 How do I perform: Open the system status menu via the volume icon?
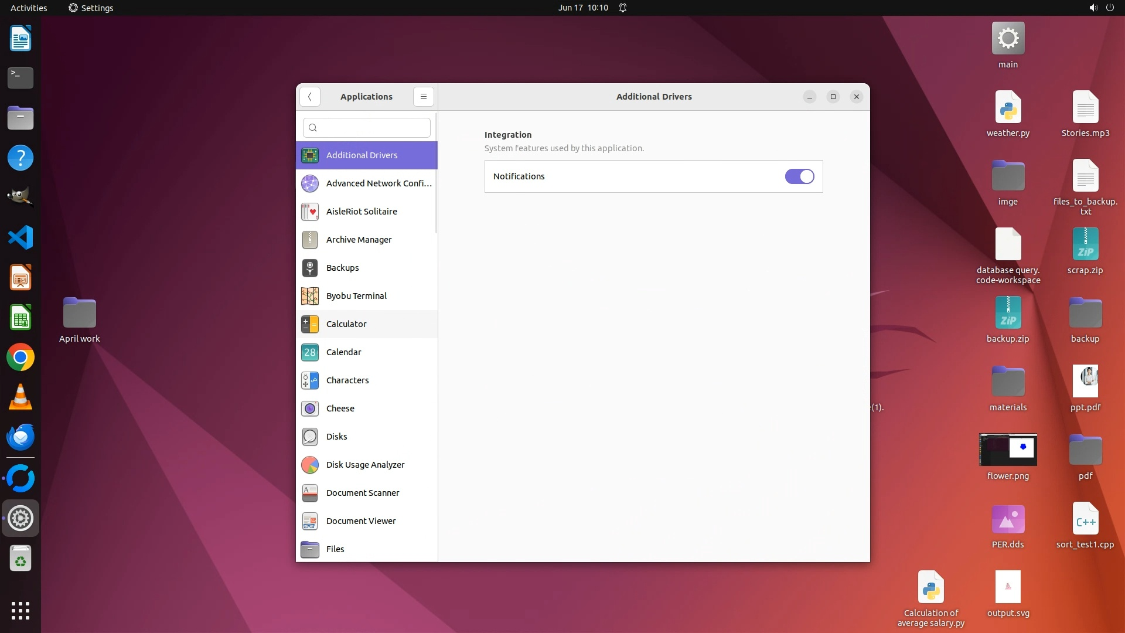tap(1093, 8)
